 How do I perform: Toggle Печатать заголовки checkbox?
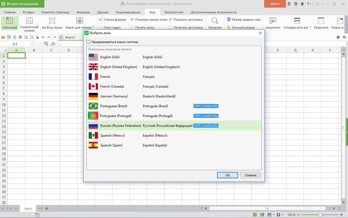170,27
